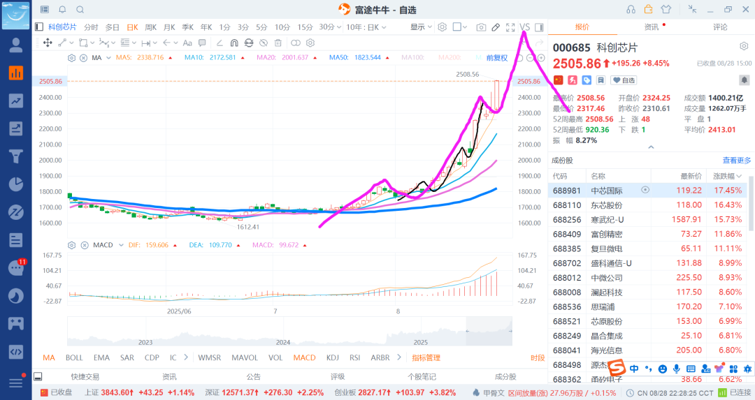The height and width of the screenshot is (400, 755).
Task: Toggle right side panel layout icon
Action: pyautogui.click(x=539, y=27)
